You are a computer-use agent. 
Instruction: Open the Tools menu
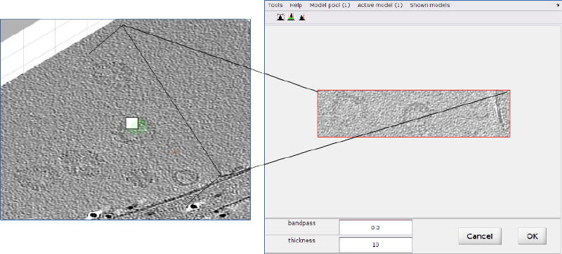[x=275, y=6]
